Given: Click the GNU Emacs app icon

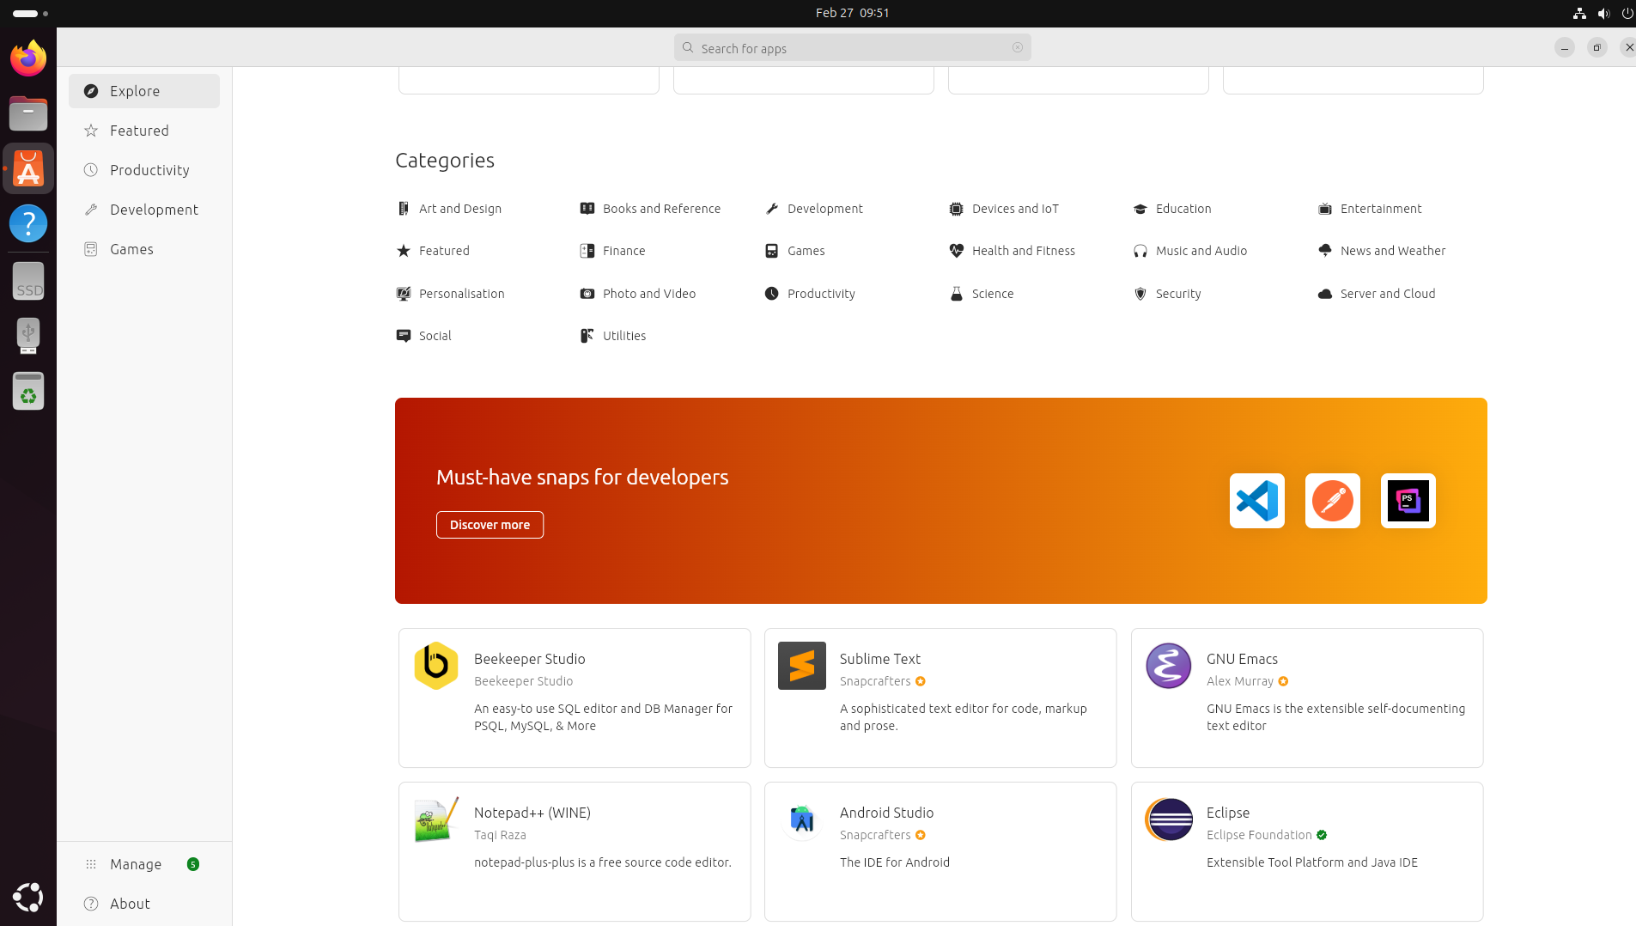Looking at the screenshot, I should [x=1169, y=666].
